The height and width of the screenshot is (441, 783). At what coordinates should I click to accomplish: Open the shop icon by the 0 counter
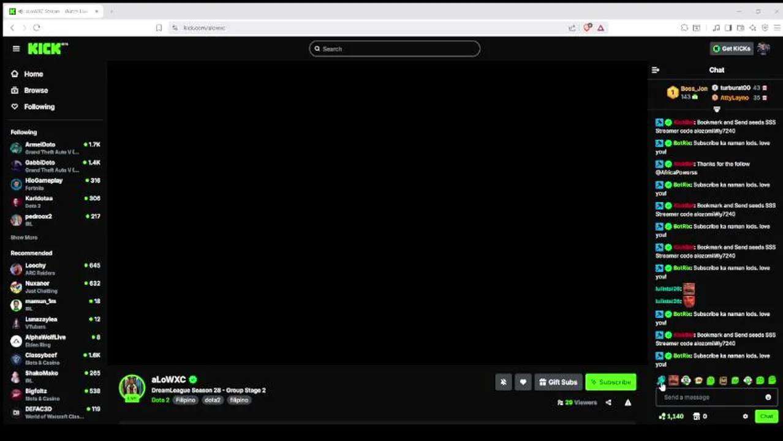coord(697,417)
